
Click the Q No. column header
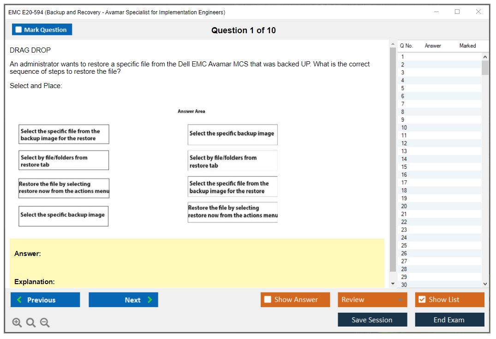click(406, 46)
